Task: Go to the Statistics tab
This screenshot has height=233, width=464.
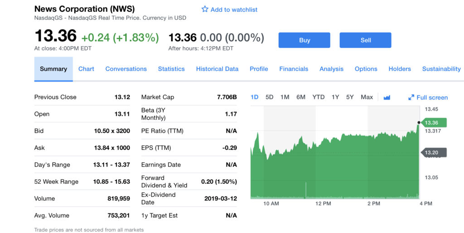Action: pyautogui.click(x=171, y=69)
